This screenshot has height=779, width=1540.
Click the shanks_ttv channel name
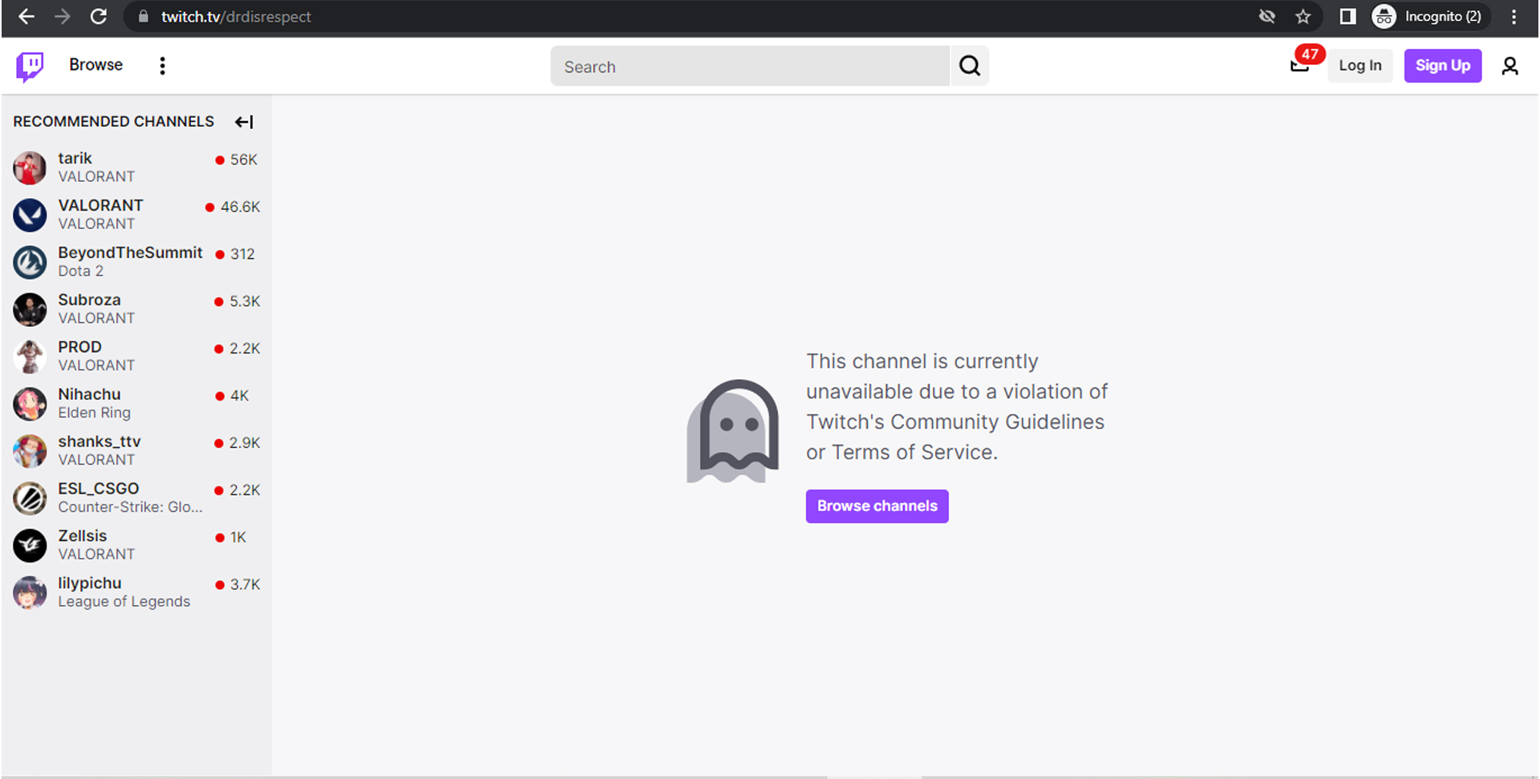point(99,442)
